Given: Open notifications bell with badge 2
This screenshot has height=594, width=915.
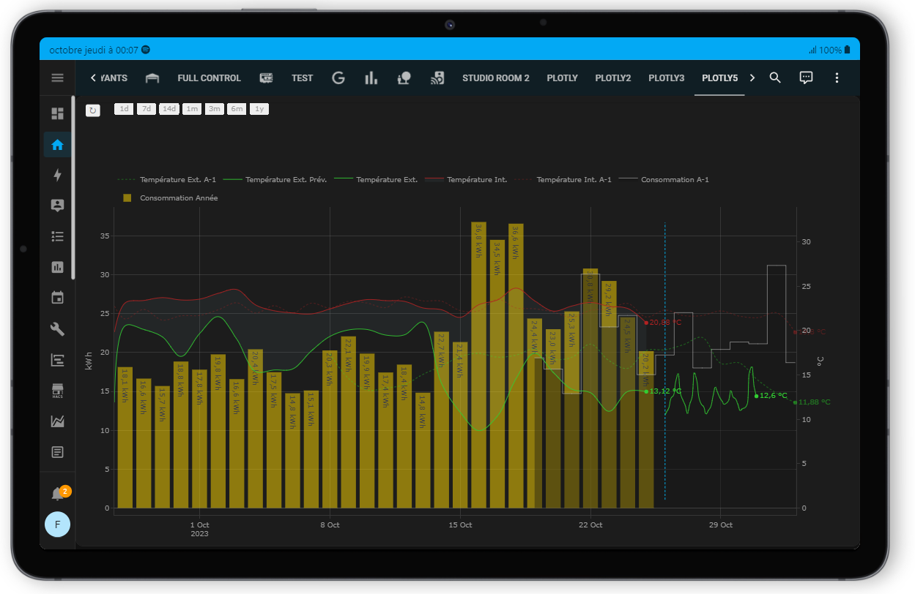Looking at the screenshot, I should click(x=59, y=494).
